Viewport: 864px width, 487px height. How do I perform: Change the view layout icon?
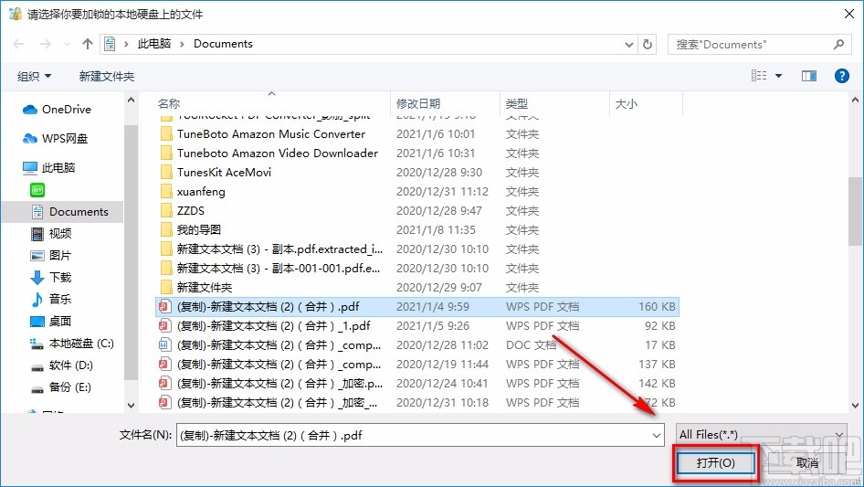click(x=759, y=76)
